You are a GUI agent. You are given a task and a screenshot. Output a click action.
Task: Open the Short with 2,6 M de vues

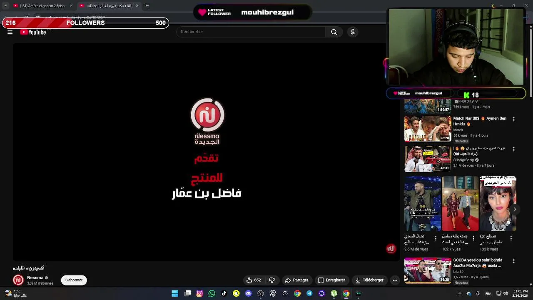click(x=423, y=203)
